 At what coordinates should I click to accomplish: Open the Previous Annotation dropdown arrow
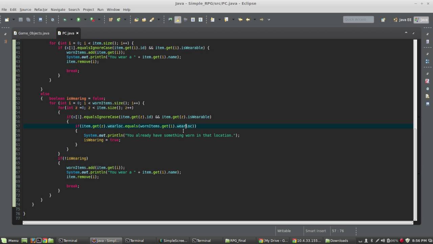point(233,20)
